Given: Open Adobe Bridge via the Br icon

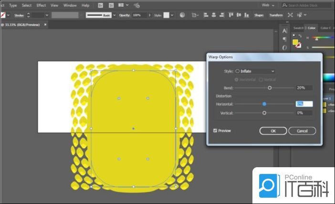Looking at the screenshot, I should point(100,5).
